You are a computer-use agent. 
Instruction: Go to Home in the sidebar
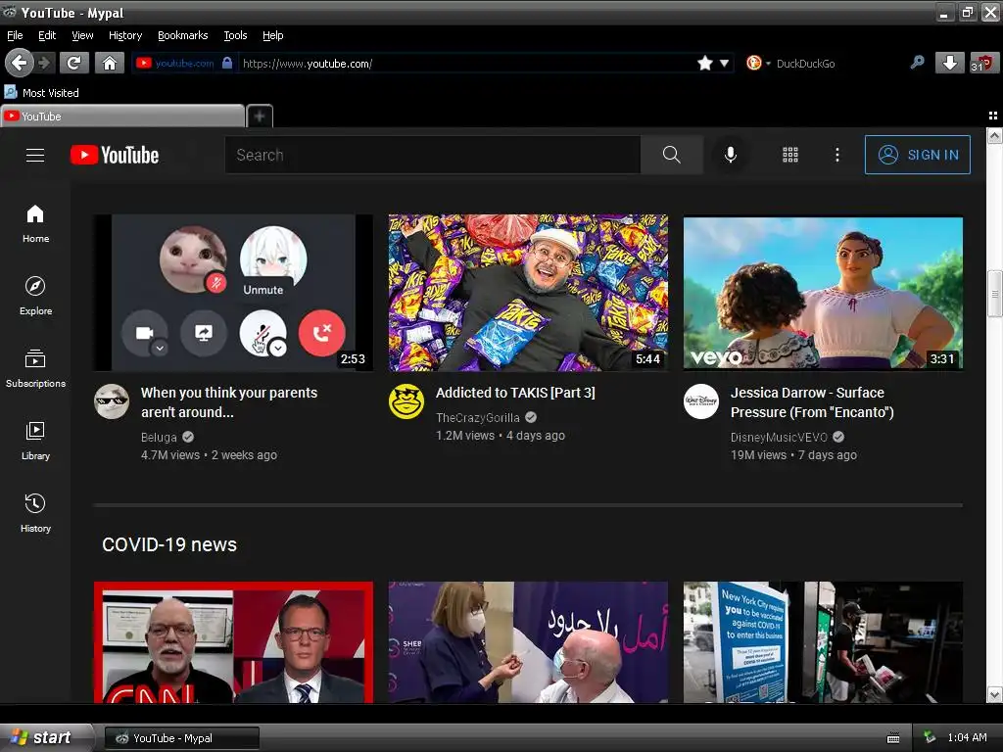(x=35, y=224)
